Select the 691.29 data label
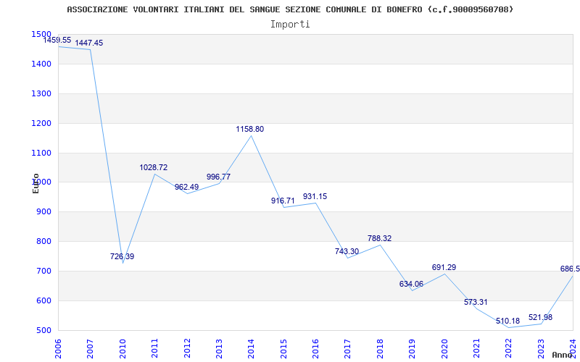 [444, 267]
